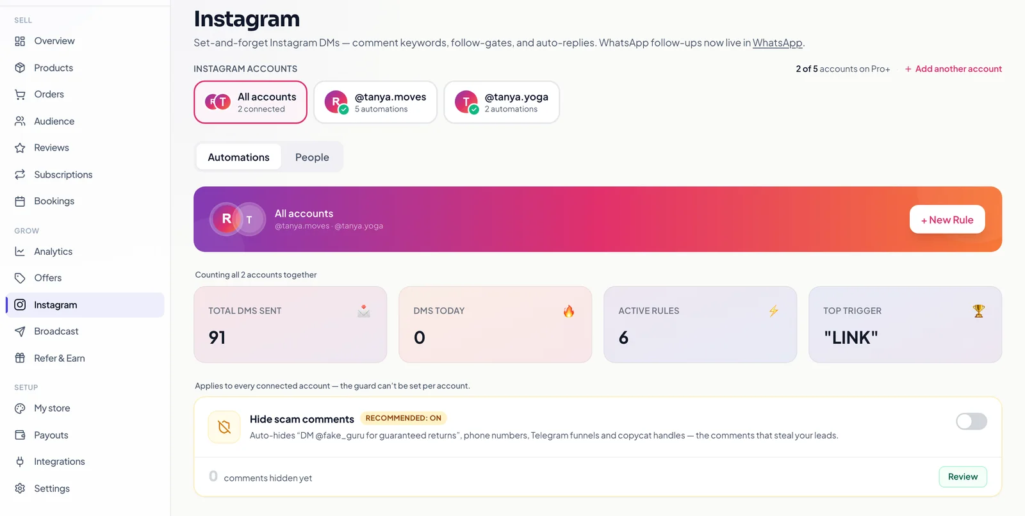Screen dimensions: 1025x516
Task: Click the mail icon on Total DMs Sent card
Action: [x=364, y=311]
